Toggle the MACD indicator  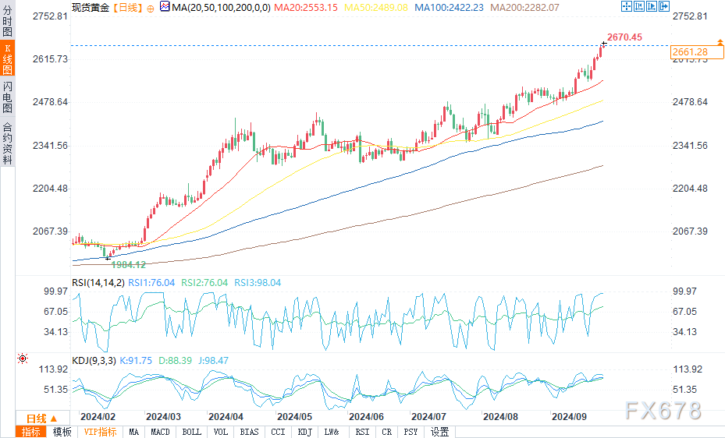click(160, 432)
